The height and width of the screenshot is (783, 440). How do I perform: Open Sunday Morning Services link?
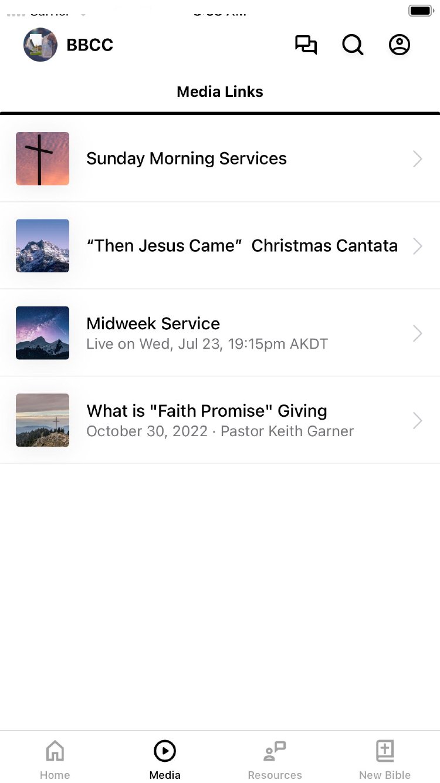coord(187,158)
